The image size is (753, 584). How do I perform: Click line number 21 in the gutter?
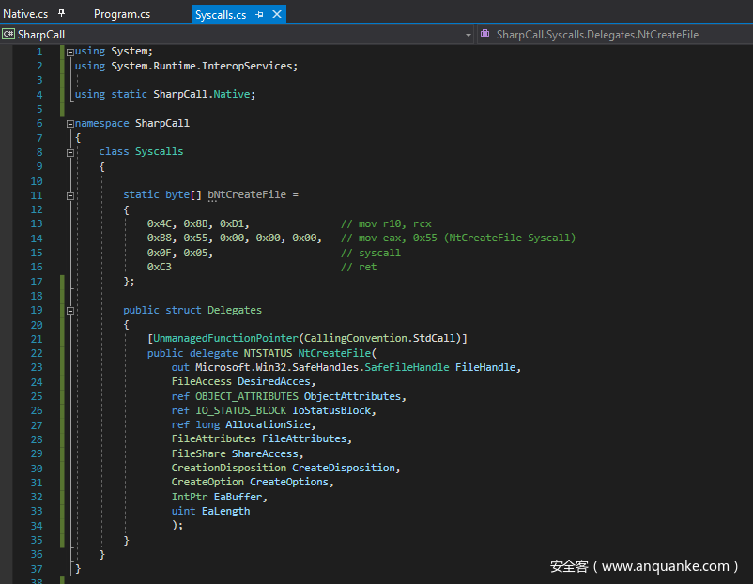pyautogui.click(x=38, y=338)
